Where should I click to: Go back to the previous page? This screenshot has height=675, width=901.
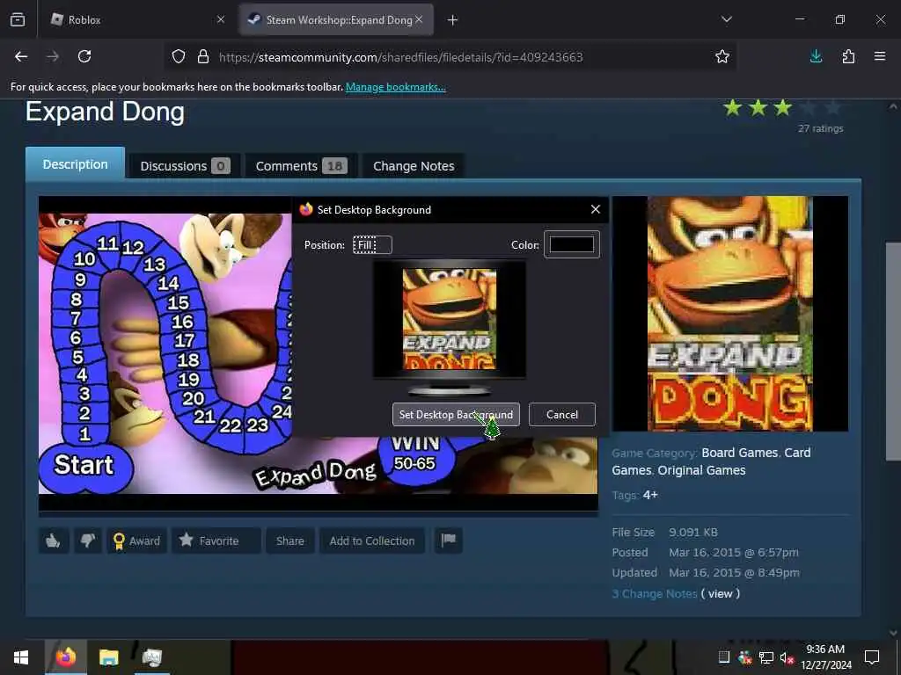point(21,56)
